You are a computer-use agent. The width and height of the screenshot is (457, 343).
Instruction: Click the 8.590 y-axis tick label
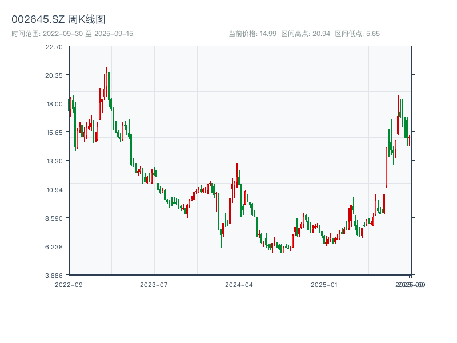(x=54, y=218)
